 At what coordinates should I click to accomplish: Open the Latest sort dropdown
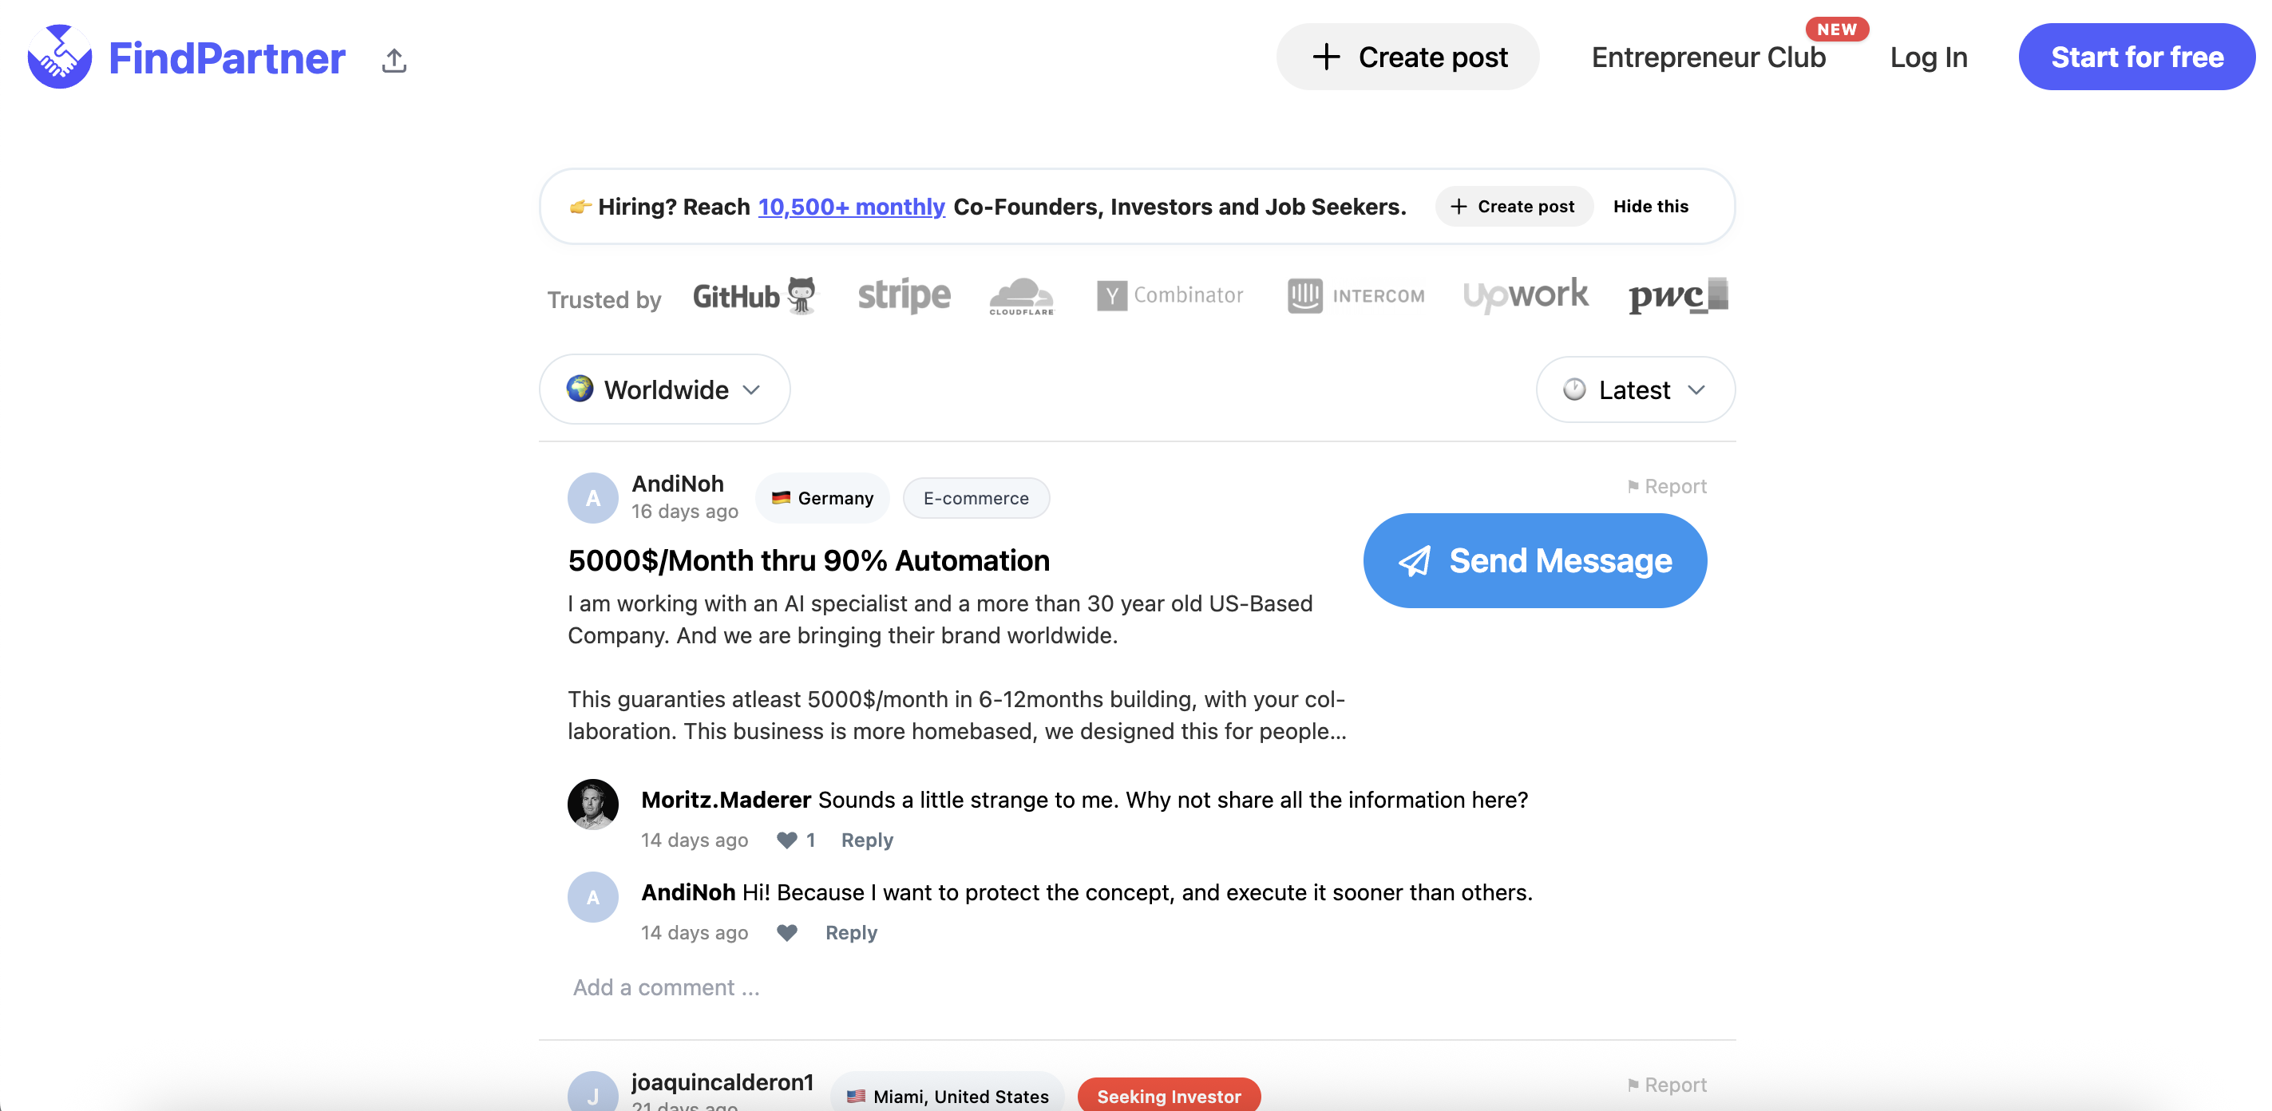1636,389
